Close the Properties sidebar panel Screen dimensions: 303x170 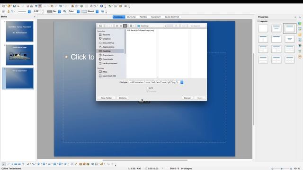295,17
